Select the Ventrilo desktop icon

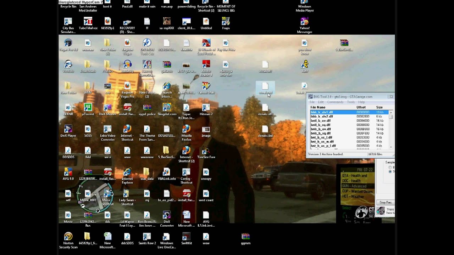click(x=68, y=67)
